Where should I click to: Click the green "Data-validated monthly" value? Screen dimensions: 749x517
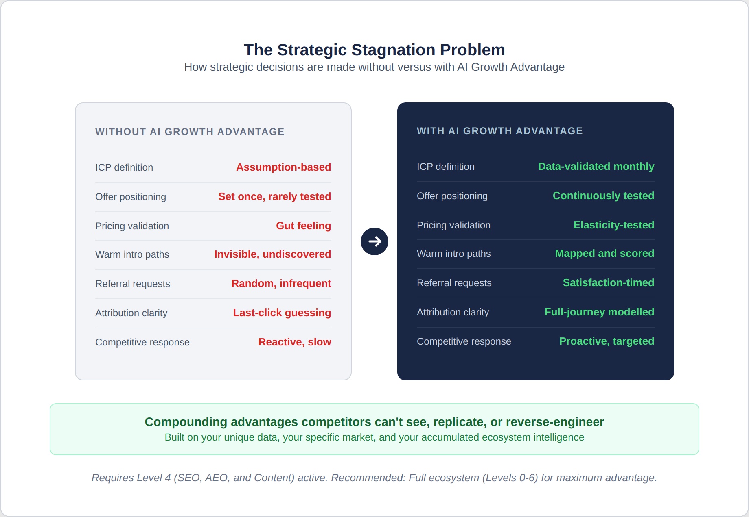[596, 167]
